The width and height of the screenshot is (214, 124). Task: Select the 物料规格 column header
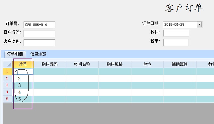[115, 64]
